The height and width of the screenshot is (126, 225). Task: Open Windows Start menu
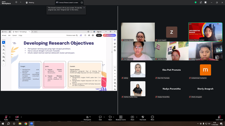tap(3, 124)
